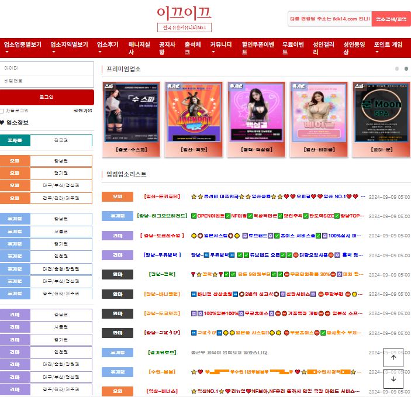411x397 pixels.
Task: Open the 베이글 premium thumbnail
Action: pos(319,113)
